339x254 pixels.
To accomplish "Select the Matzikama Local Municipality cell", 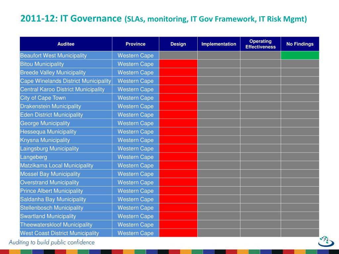I will click(x=66, y=165).
